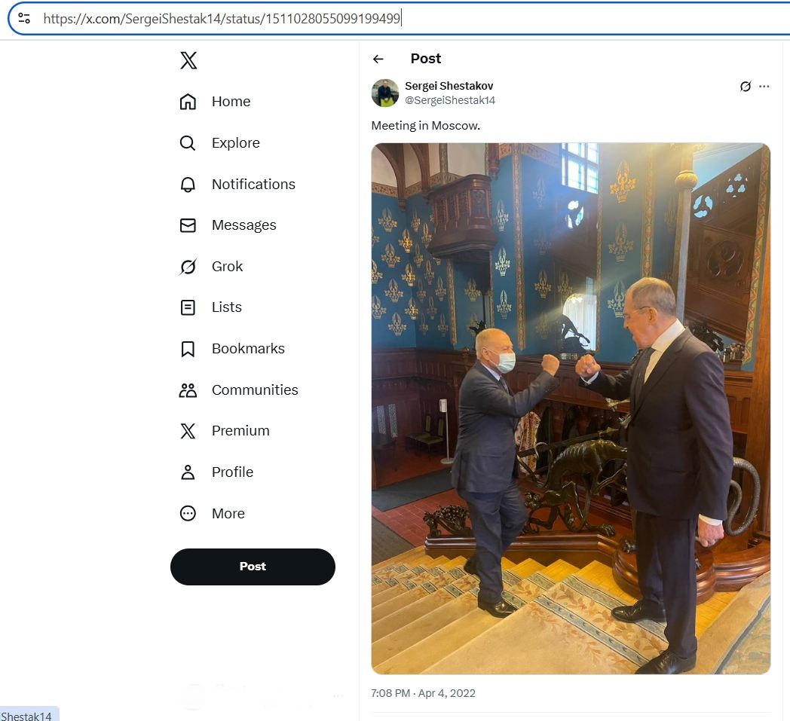Screen dimensions: 790x721
Task: Select Profile in the navigation menu
Action: pyautogui.click(x=231, y=472)
